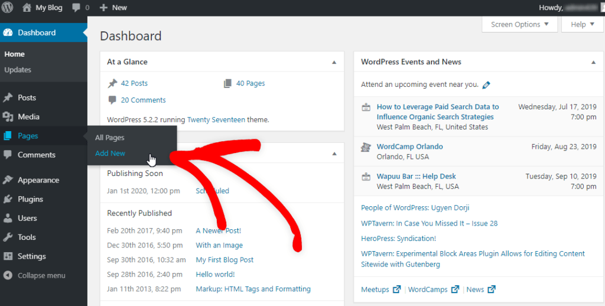The height and width of the screenshot is (306, 605).
Task: Select All Pages in the flyout submenu
Action: coord(109,138)
